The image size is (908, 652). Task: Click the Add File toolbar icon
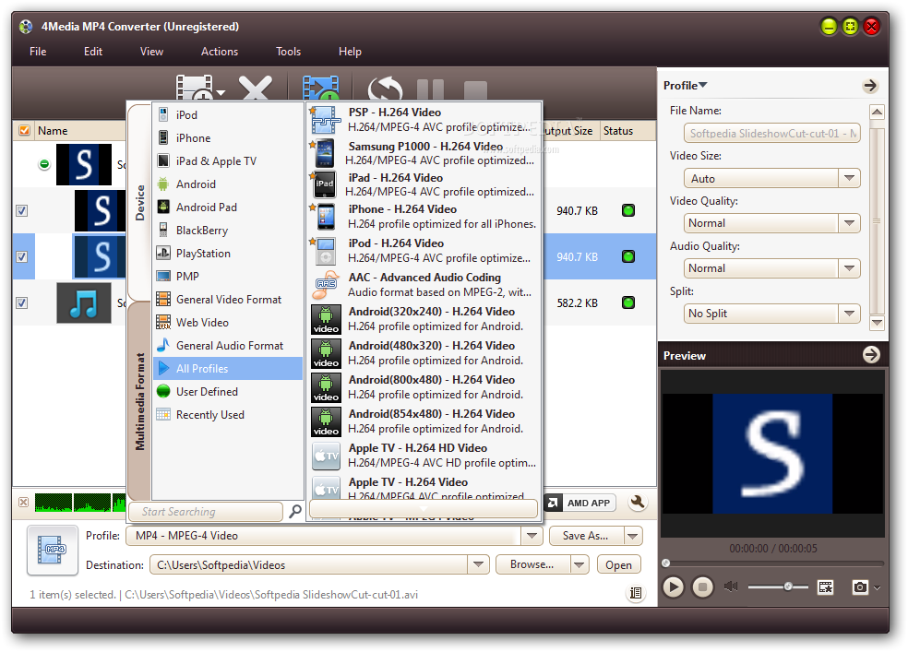194,88
